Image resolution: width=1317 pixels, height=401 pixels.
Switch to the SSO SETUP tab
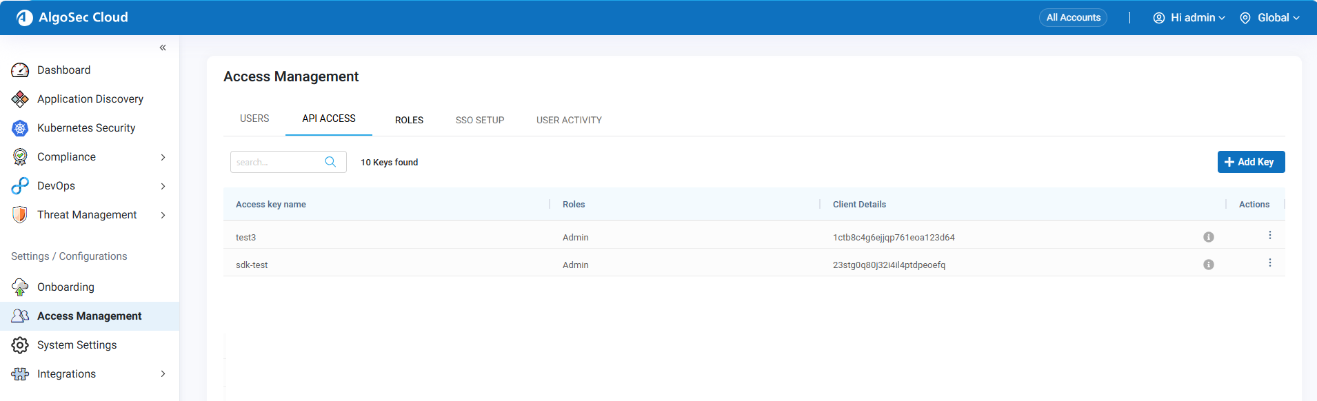pos(480,120)
